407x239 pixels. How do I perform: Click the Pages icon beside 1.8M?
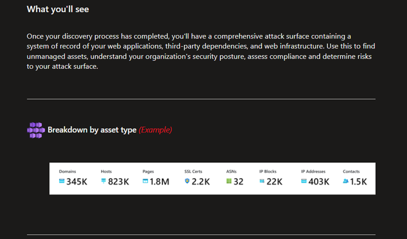[x=146, y=181]
